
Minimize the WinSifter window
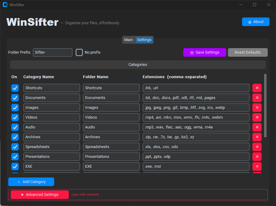click(241, 5)
